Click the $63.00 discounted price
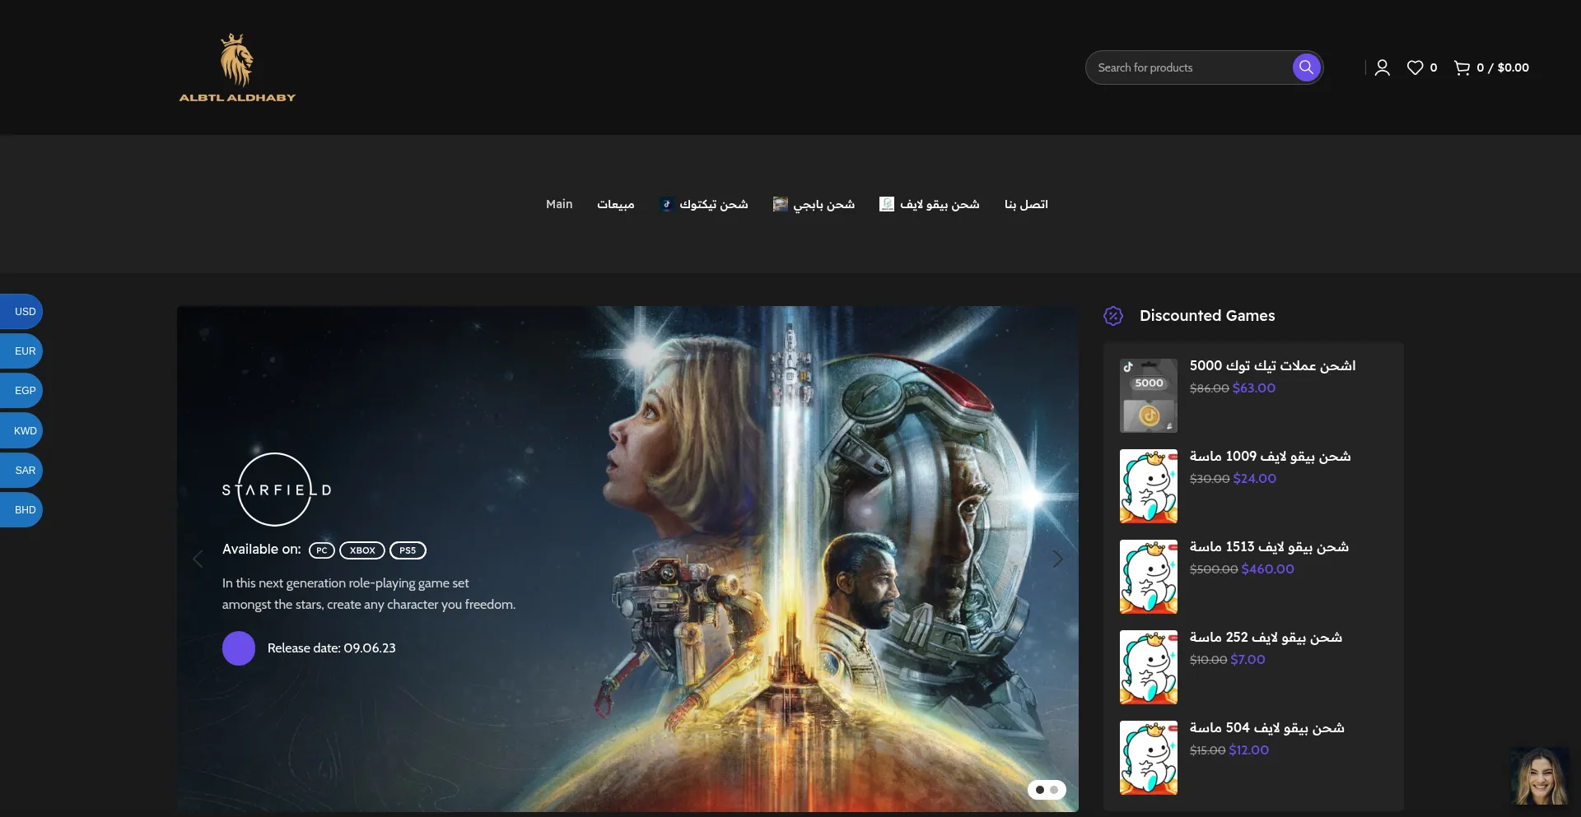 click(x=1254, y=388)
